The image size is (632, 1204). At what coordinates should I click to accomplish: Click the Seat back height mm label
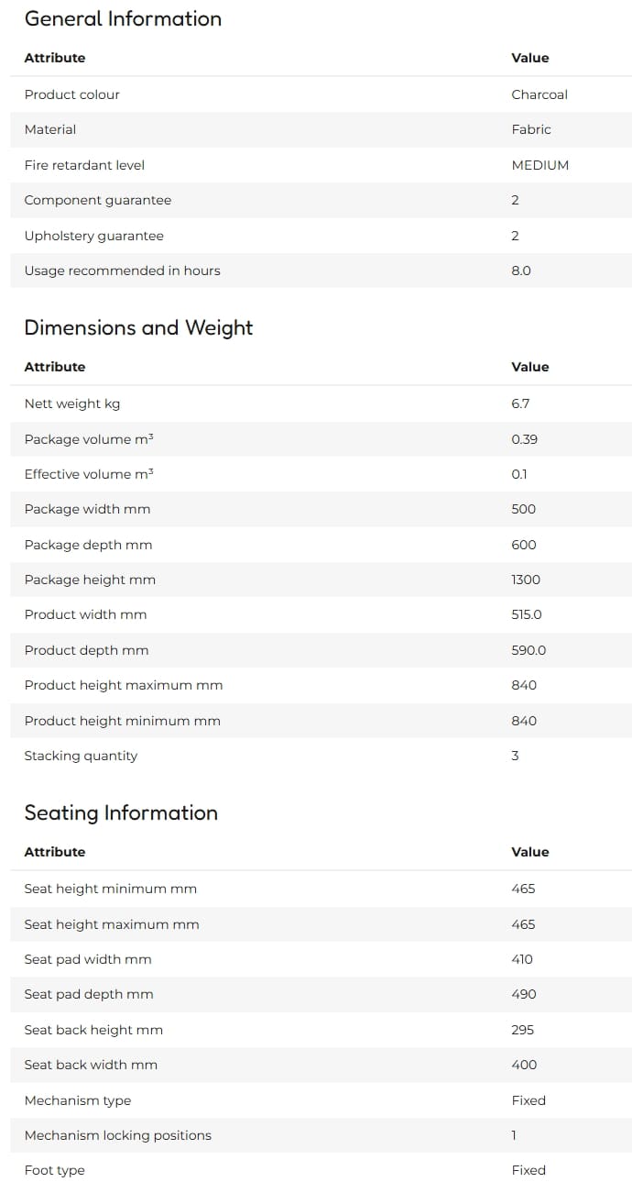93,1030
